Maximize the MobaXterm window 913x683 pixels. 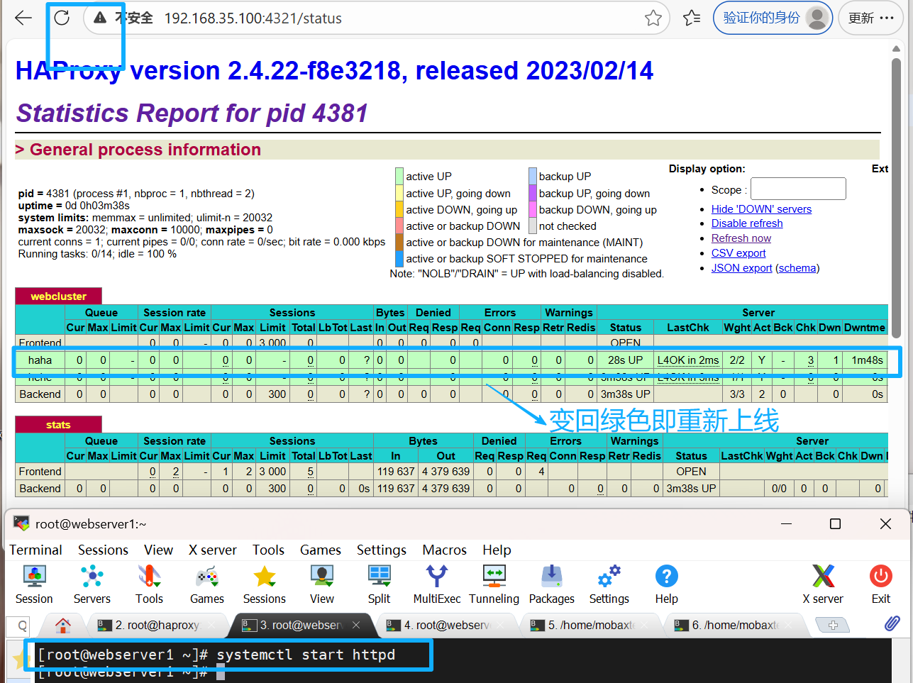835,523
